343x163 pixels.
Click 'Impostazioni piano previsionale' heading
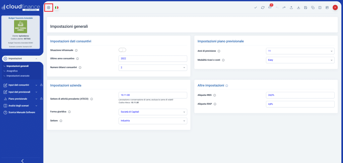click(x=221, y=41)
